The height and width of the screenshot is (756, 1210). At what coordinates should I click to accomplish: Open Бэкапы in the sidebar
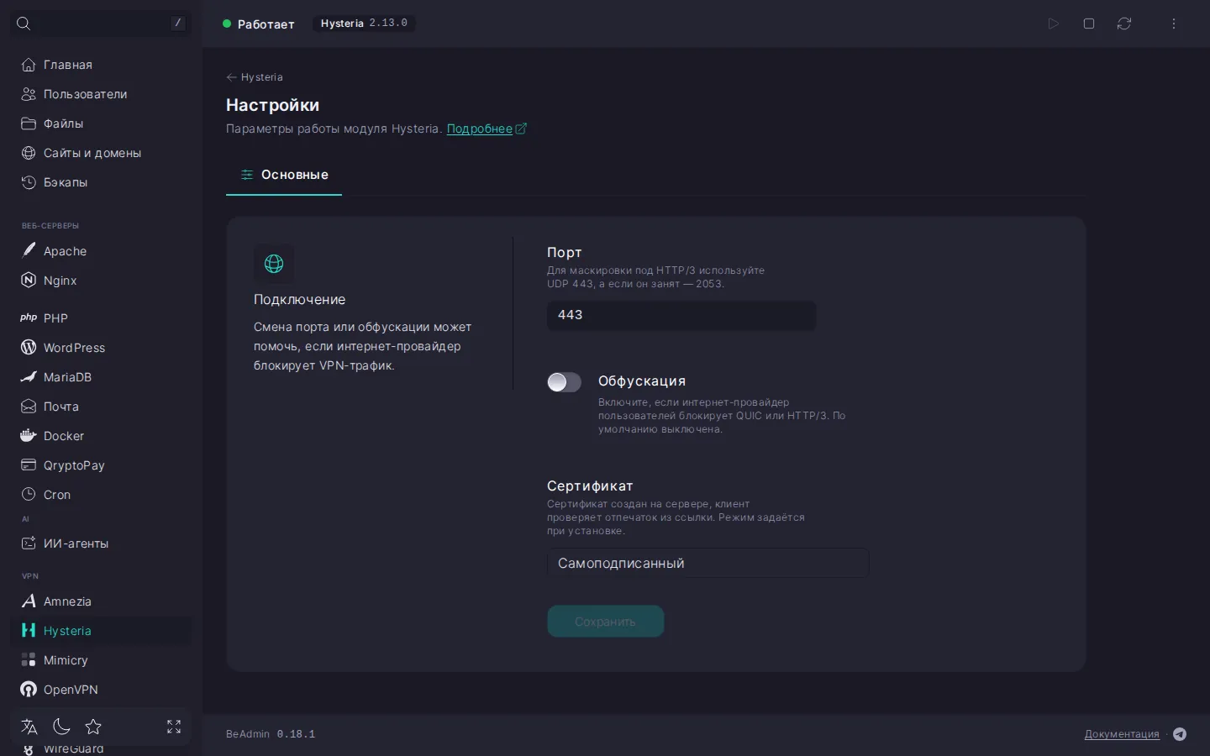101,182
